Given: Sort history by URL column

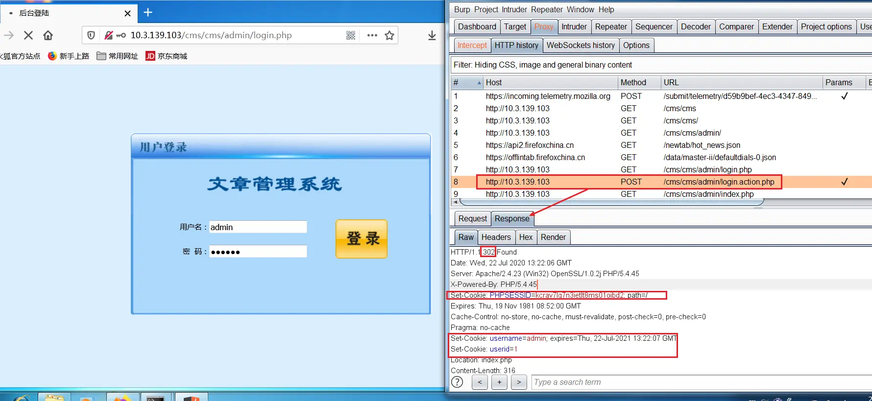Looking at the screenshot, I should pos(742,82).
